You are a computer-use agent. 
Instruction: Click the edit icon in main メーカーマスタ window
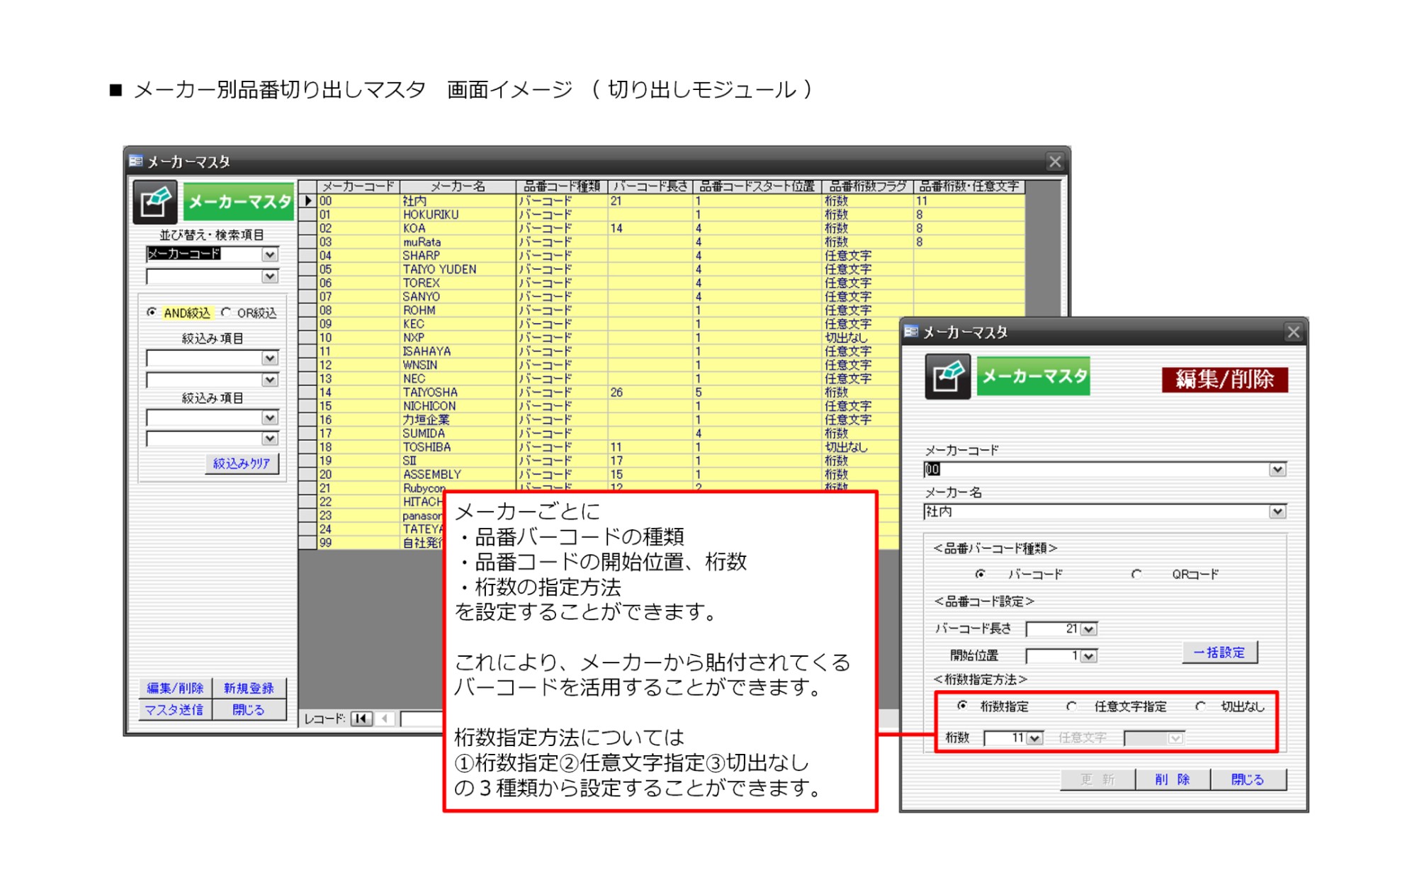pyautogui.click(x=155, y=202)
